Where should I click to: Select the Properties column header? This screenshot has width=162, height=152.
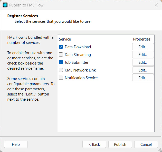point(142,39)
